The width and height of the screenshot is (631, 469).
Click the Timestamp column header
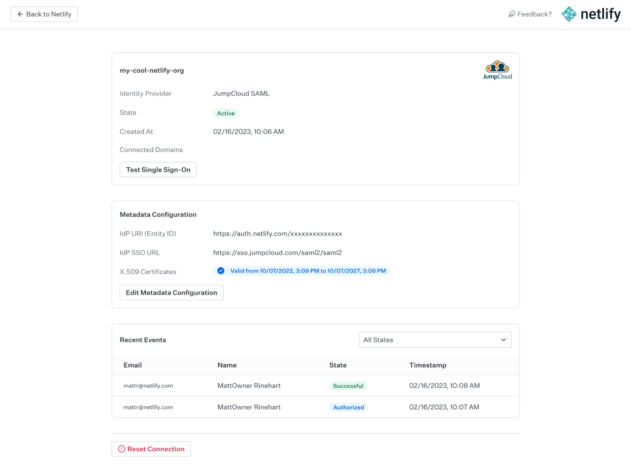427,365
